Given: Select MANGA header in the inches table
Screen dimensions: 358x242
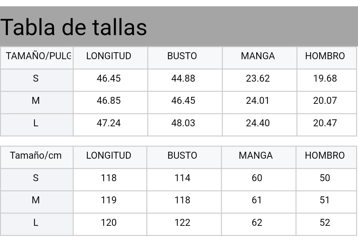Looking at the screenshot, I should [258, 56].
